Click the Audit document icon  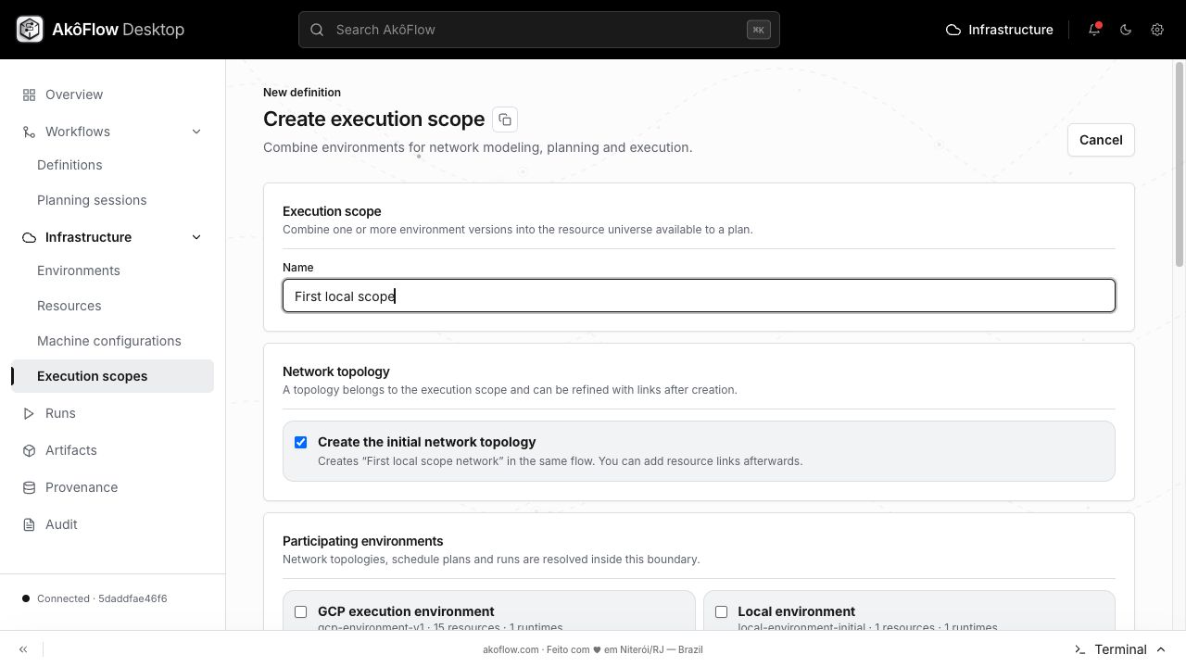(x=29, y=524)
